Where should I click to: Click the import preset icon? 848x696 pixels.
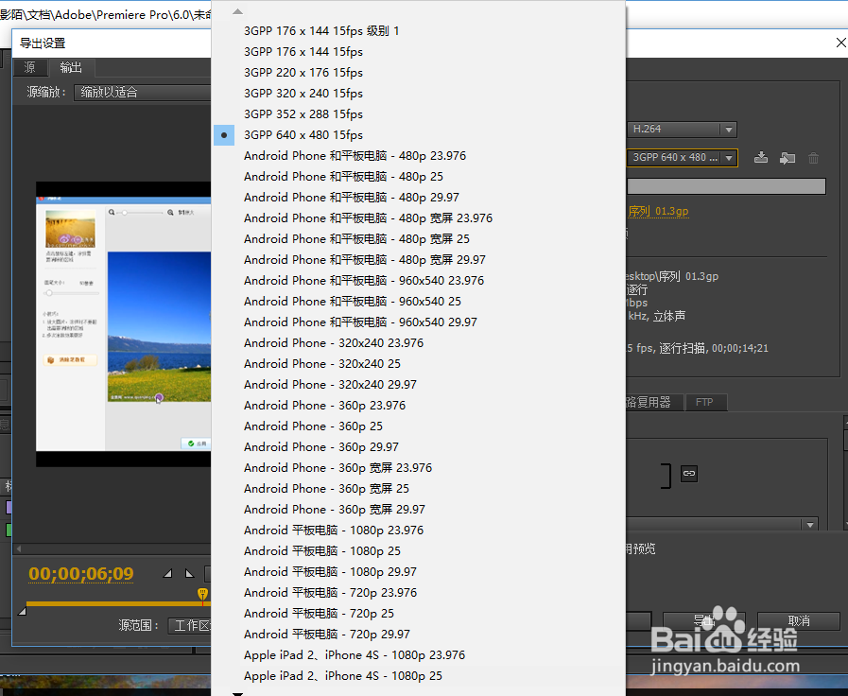pyautogui.click(x=787, y=158)
